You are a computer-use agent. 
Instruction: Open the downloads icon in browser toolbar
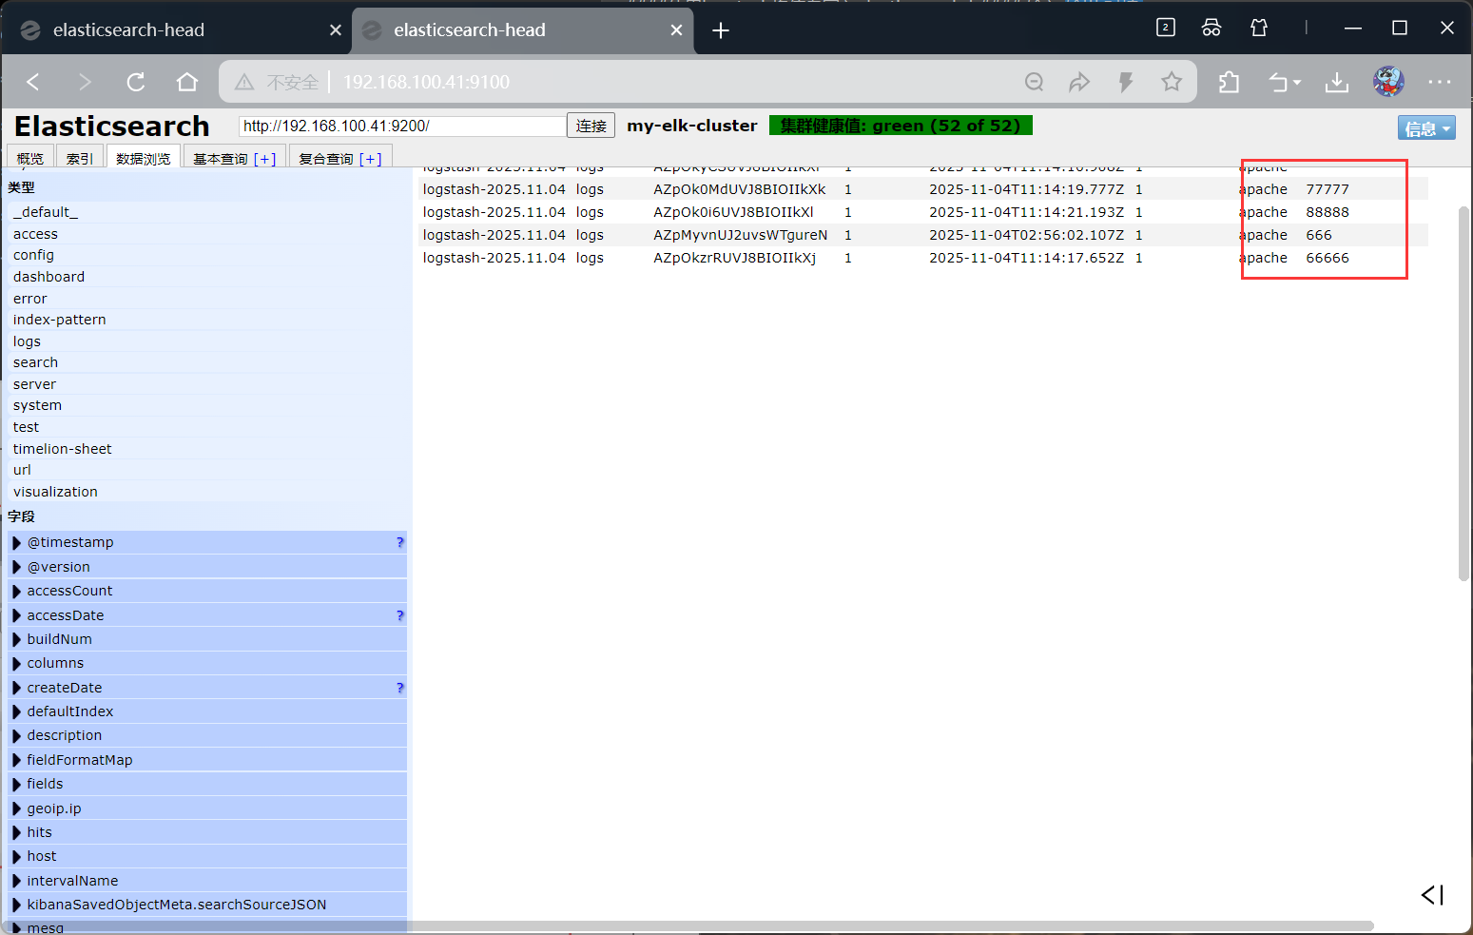pyautogui.click(x=1337, y=83)
